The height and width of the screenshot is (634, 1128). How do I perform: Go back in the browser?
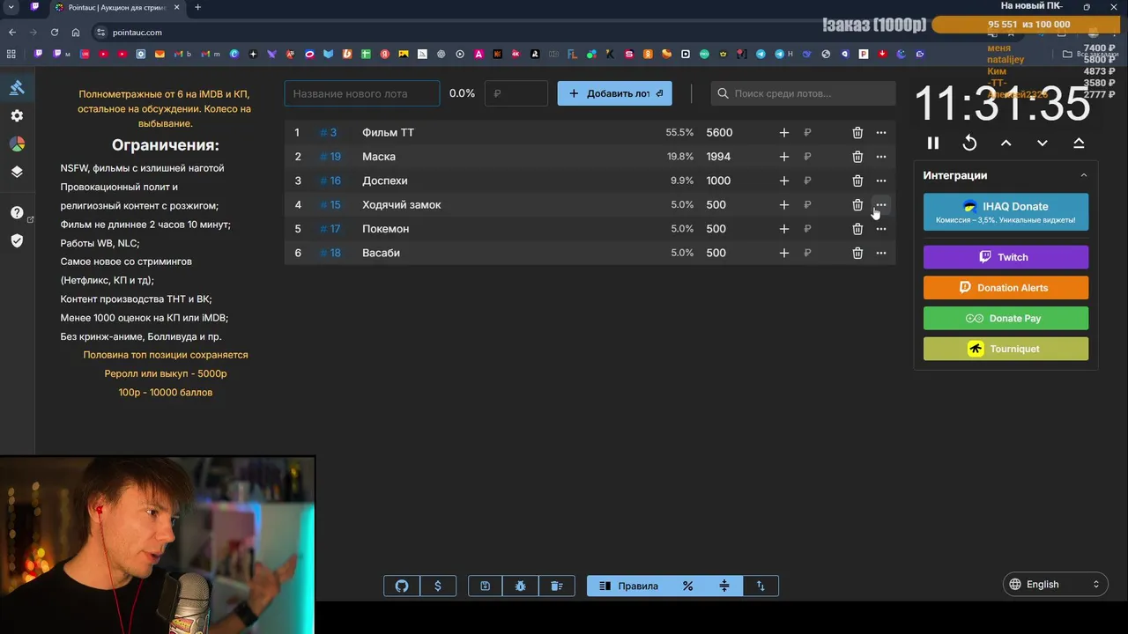(x=12, y=33)
